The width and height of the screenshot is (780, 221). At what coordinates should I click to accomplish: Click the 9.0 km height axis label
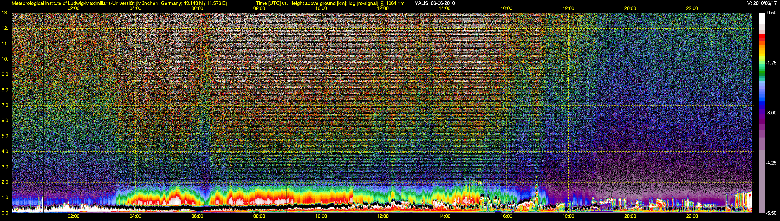(x=5, y=74)
